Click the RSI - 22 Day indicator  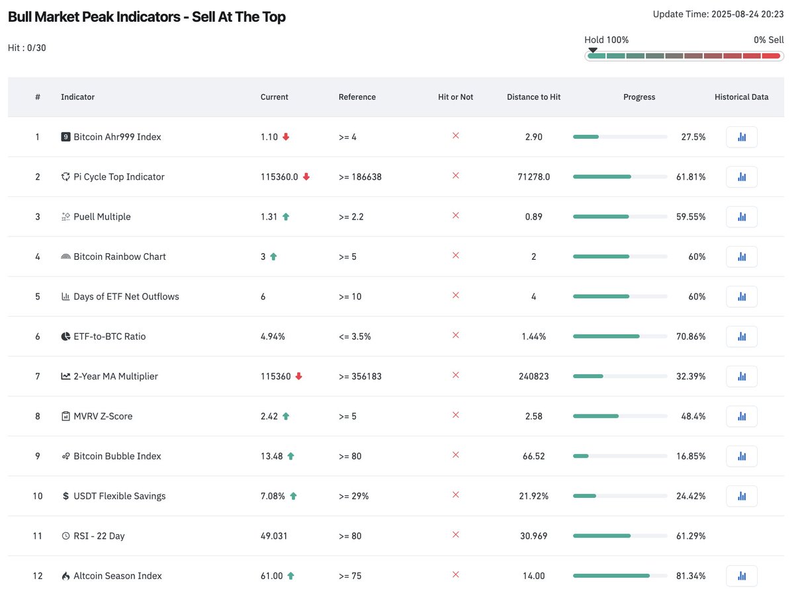coord(99,536)
